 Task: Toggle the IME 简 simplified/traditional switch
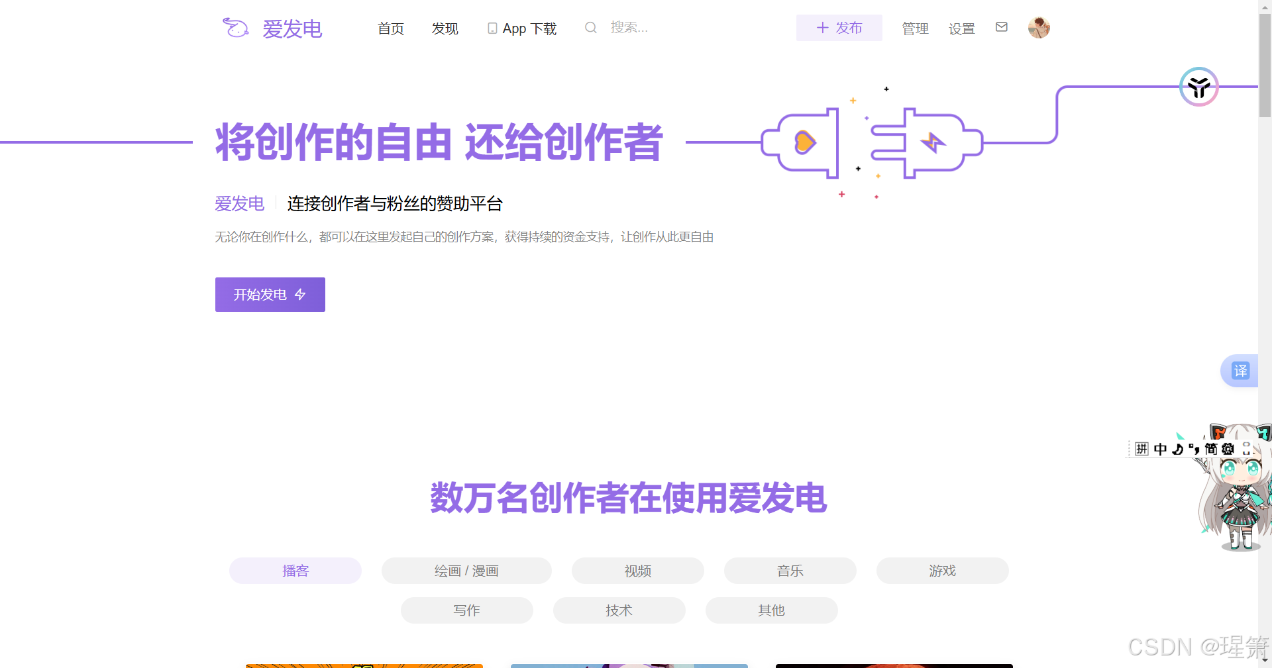click(1211, 449)
